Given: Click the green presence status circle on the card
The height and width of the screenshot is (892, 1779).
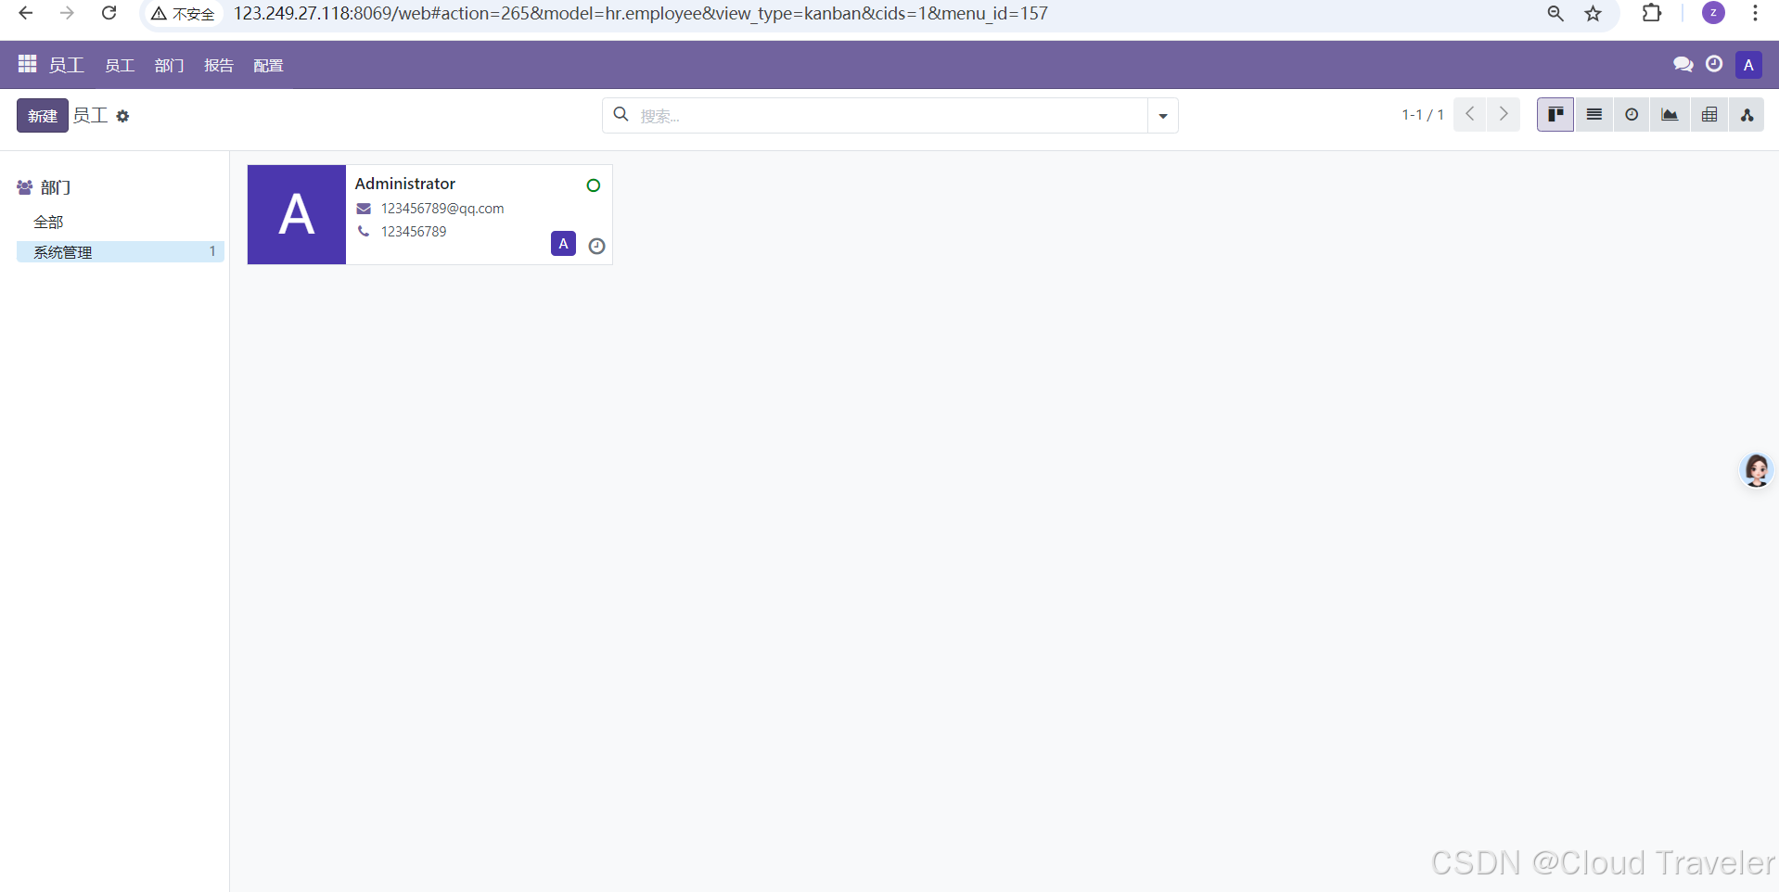Looking at the screenshot, I should [x=594, y=185].
